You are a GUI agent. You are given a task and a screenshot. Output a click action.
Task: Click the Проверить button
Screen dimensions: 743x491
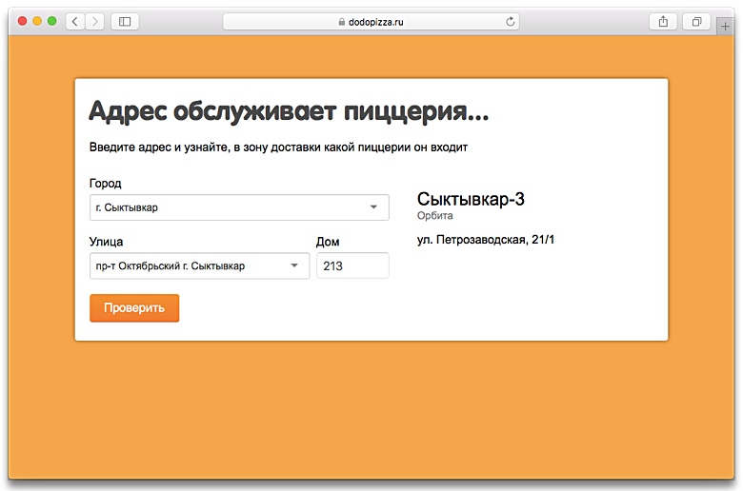coord(134,308)
